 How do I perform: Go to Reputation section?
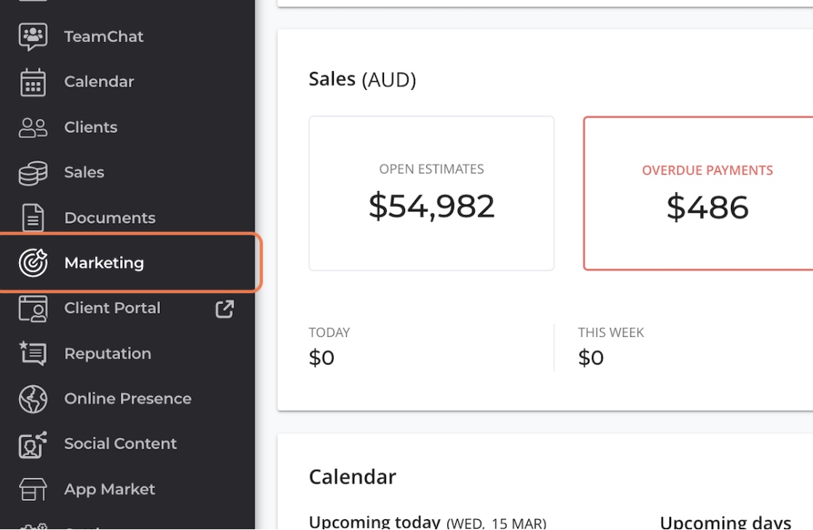coord(108,354)
